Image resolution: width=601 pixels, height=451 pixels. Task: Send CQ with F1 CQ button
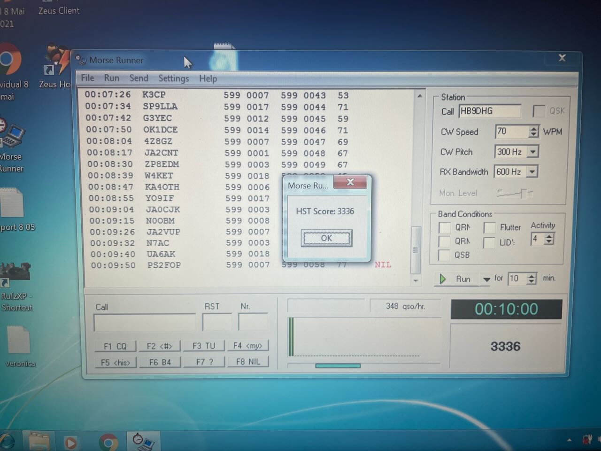115,346
